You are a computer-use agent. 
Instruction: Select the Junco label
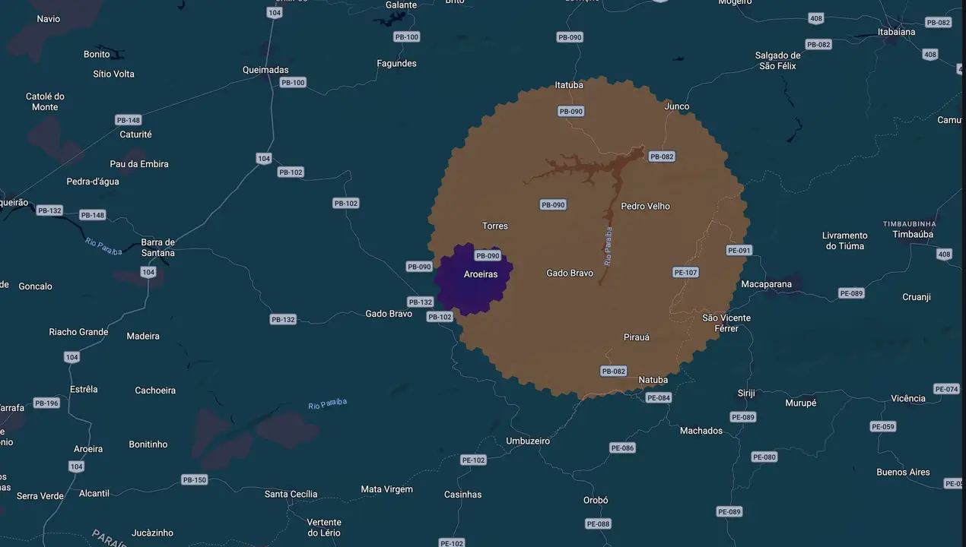[x=677, y=106]
